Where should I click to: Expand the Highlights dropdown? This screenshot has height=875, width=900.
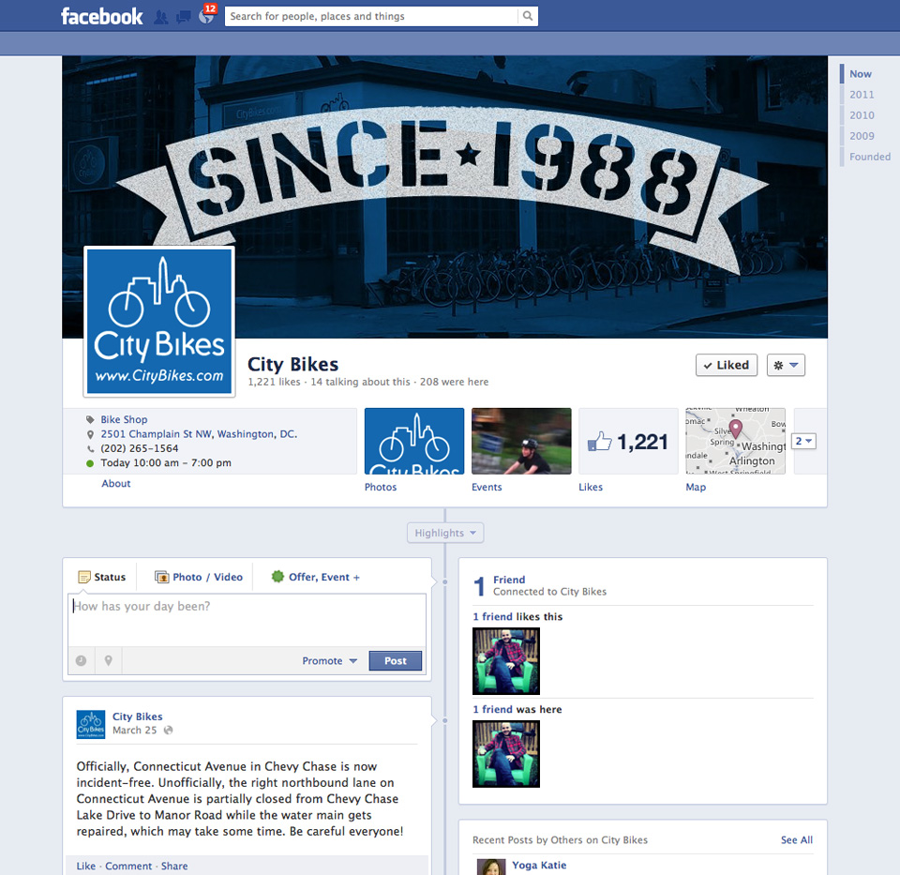445,533
